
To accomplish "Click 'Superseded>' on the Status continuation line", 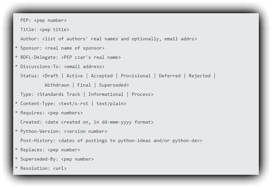I will coord(114,85).
